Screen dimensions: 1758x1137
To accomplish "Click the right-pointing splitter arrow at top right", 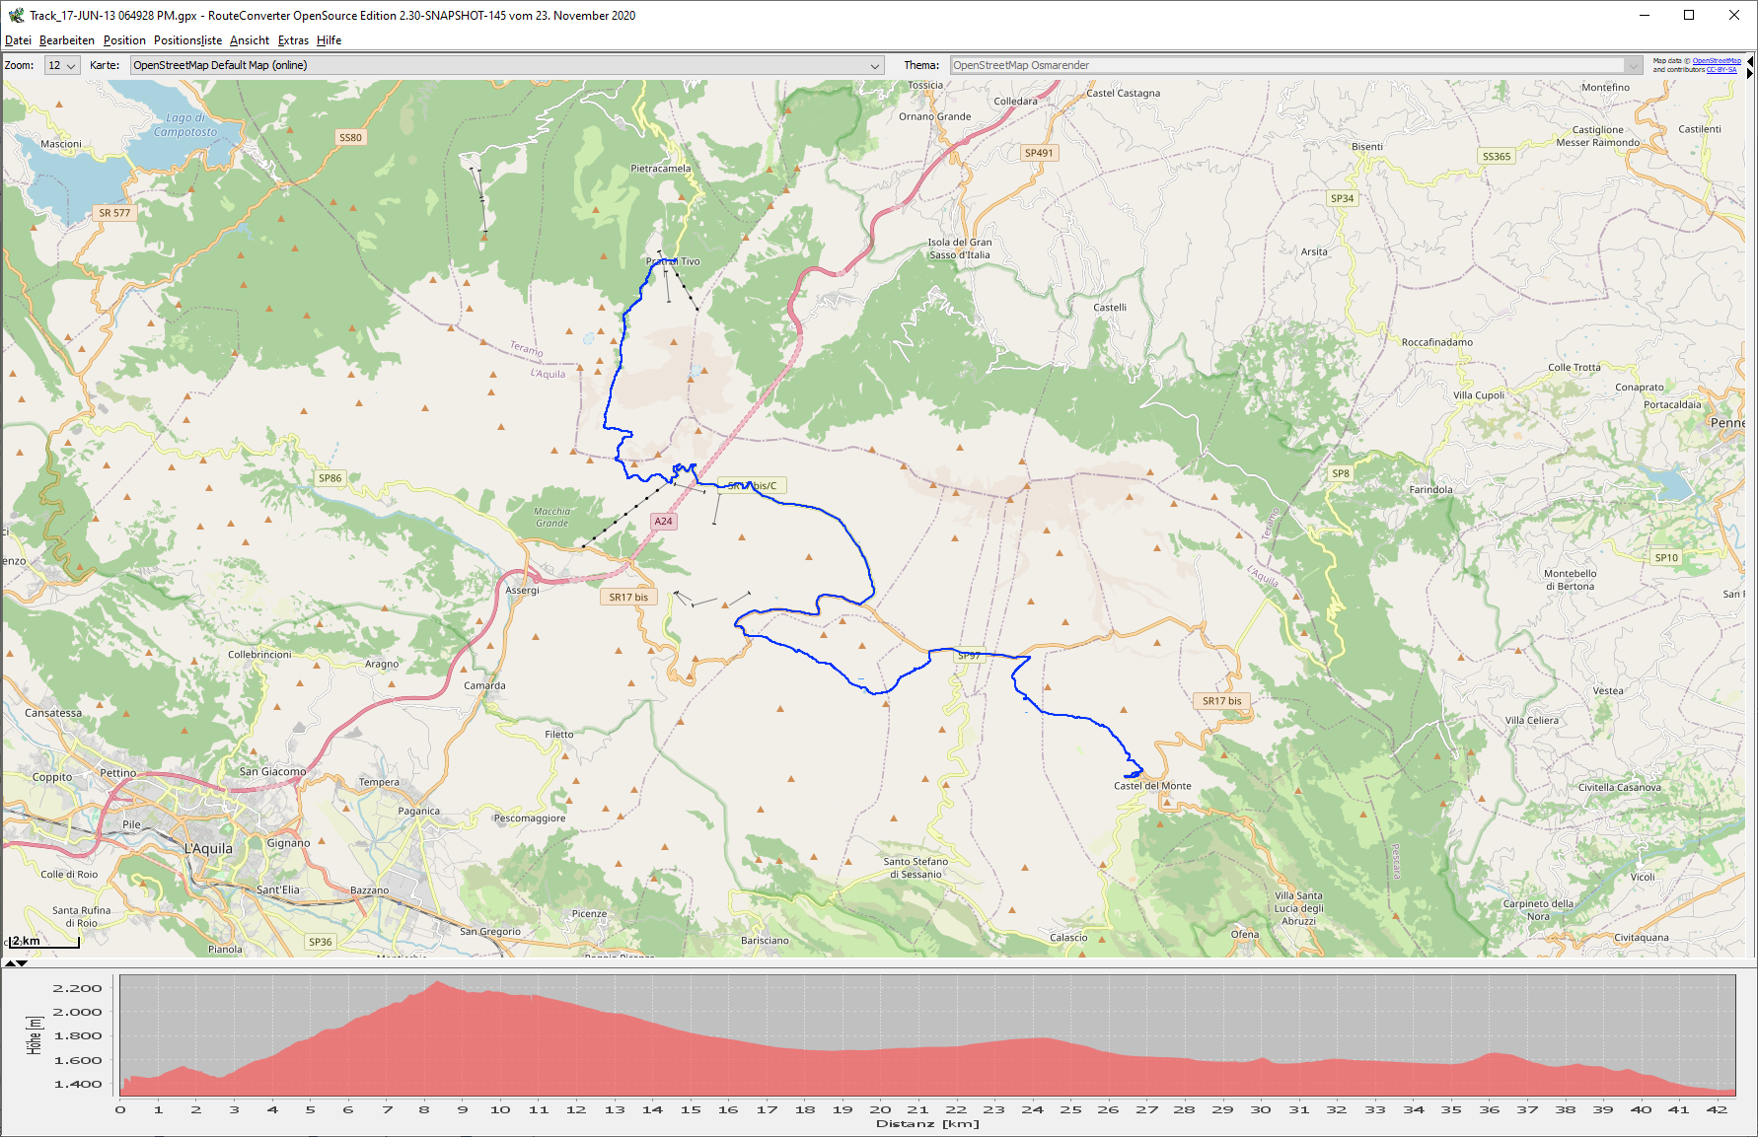I will point(1750,73).
